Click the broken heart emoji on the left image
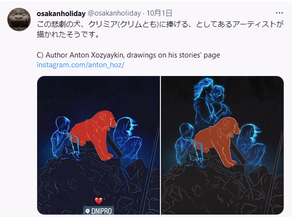The height and width of the screenshot is (217, 292). tap(98, 201)
